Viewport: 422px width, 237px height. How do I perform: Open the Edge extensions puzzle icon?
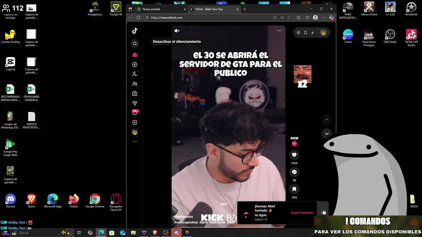299,17
